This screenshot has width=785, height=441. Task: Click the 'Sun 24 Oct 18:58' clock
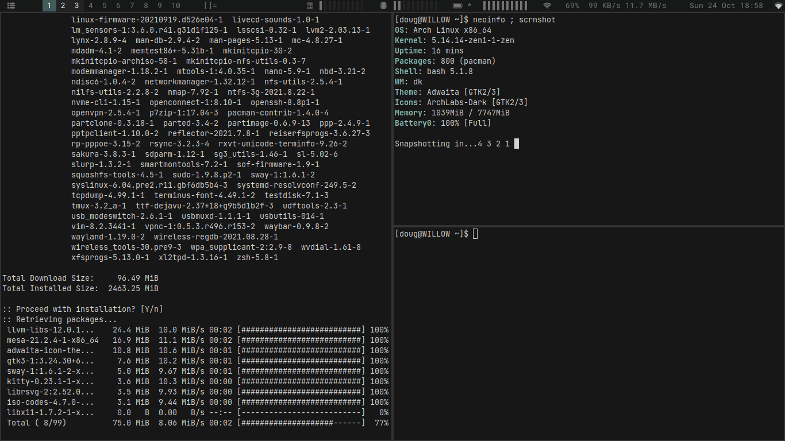[726, 6]
